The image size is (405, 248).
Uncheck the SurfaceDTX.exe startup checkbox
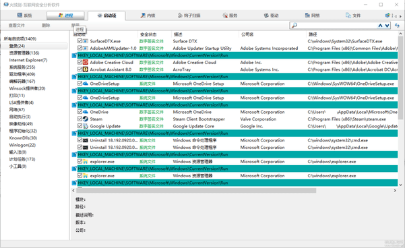point(80,41)
